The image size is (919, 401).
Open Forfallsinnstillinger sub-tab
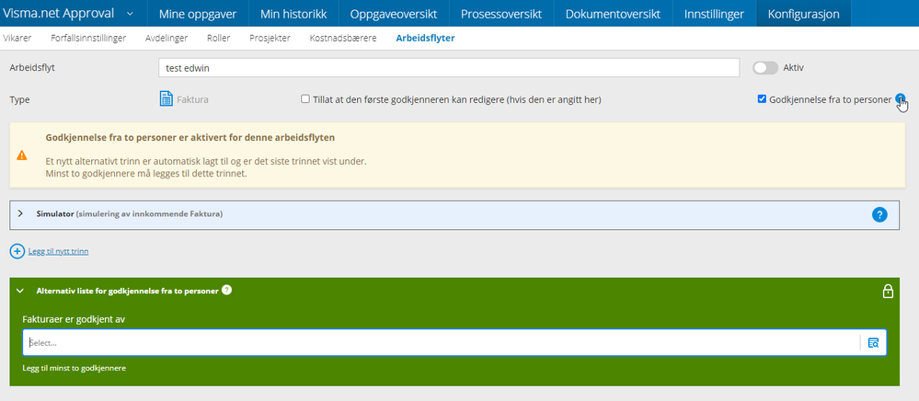click(88, 38)
